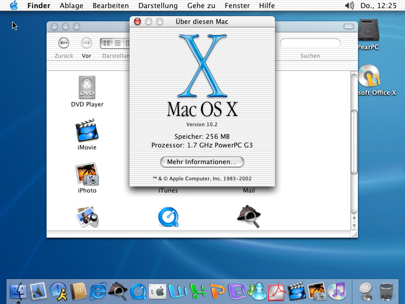Close the Über diesen Mac window

pyautogui.click(x=137, y=21)
